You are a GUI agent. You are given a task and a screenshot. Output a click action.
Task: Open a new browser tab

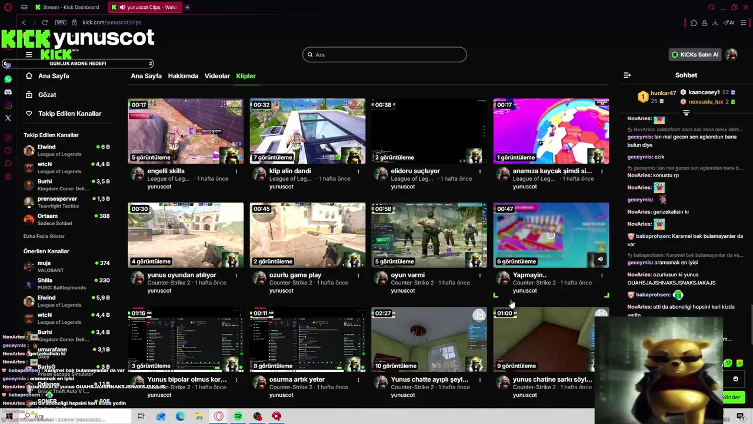(187, 7)
